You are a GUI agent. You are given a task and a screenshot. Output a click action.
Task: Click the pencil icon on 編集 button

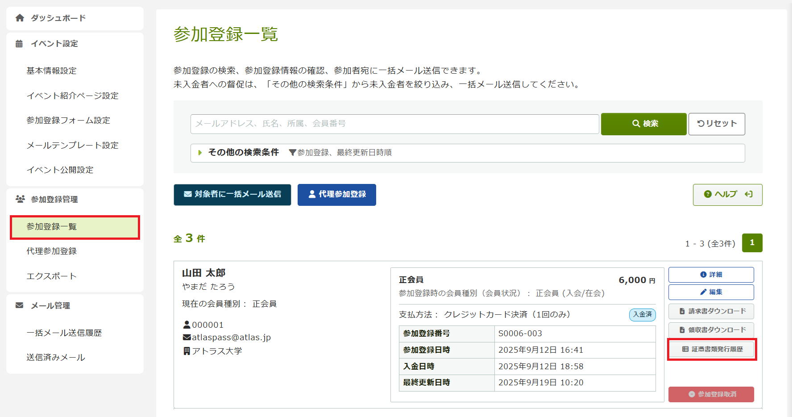[x=703, y=292]
